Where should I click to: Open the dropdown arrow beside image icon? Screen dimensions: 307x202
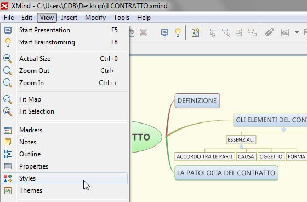[x=297, y=32]
